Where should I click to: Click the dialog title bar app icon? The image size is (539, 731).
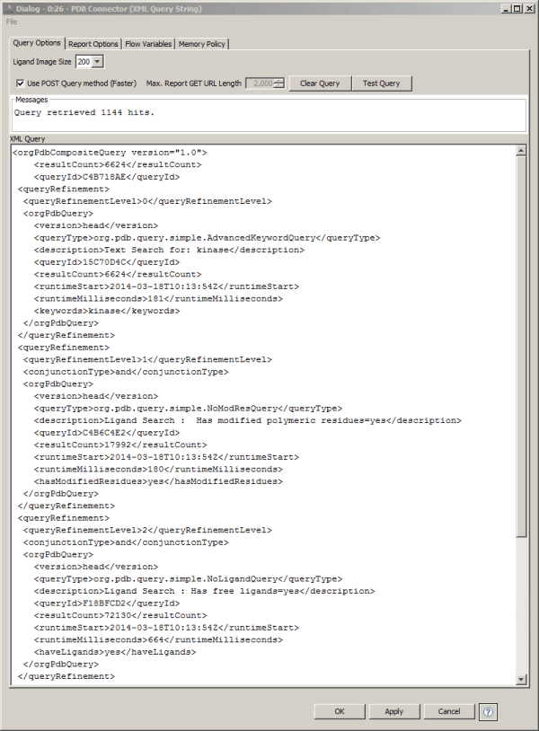(x=8, y=8)
